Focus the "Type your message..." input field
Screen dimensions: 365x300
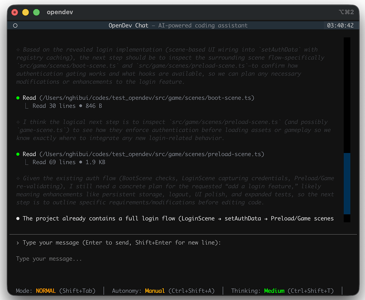[142, 259]
